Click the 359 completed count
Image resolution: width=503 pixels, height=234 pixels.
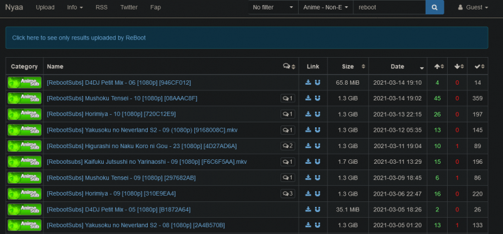[477, 98]
